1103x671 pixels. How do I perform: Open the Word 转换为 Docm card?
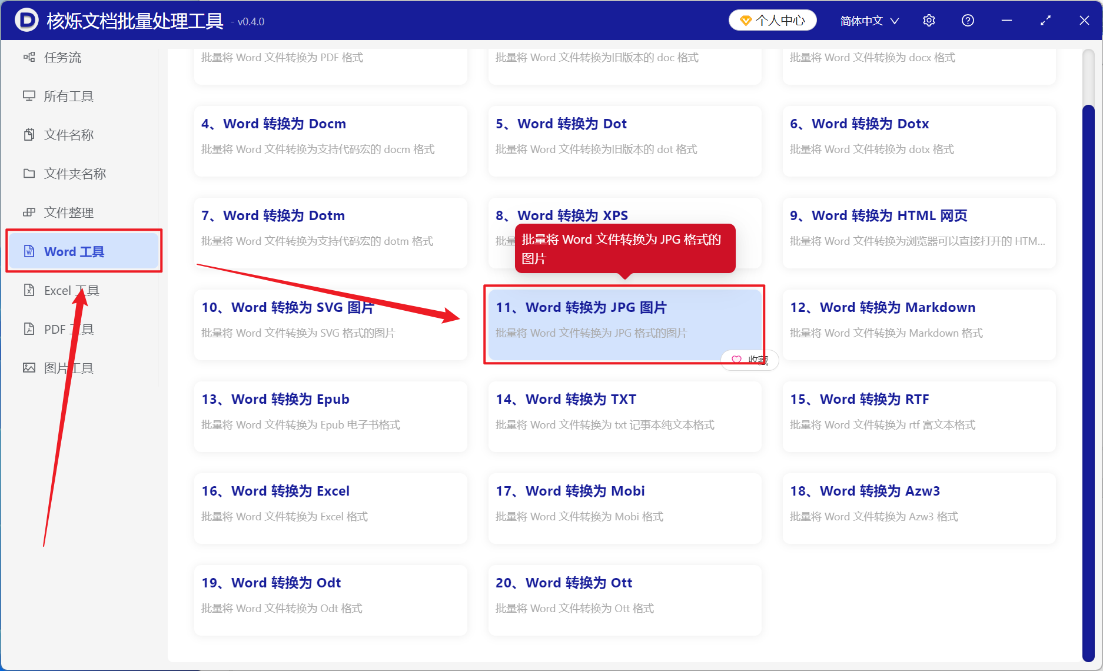coord(330,141)
